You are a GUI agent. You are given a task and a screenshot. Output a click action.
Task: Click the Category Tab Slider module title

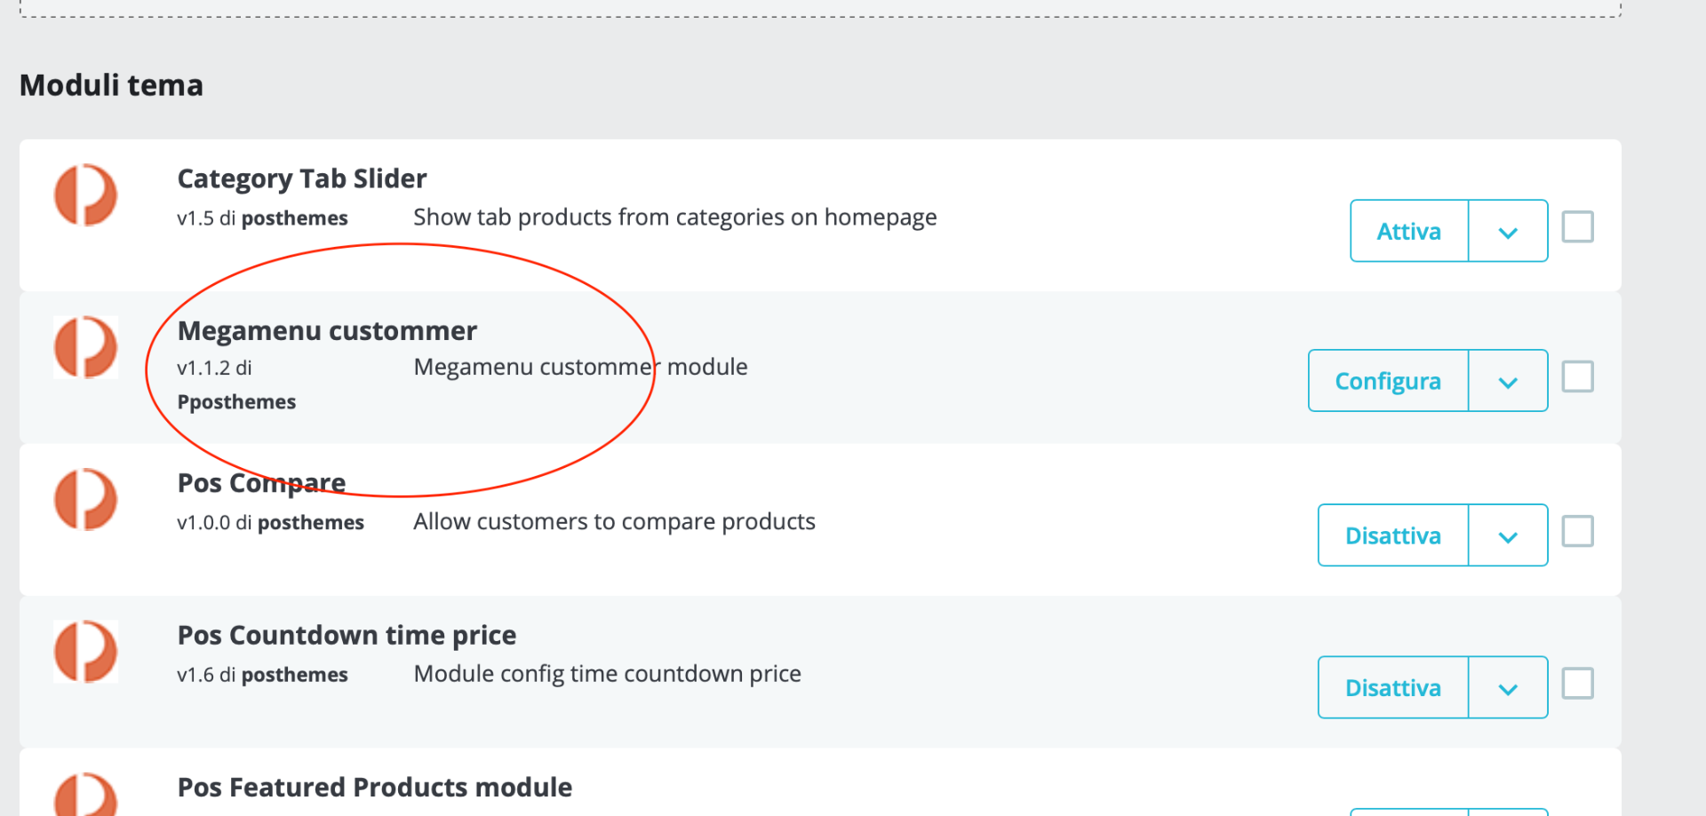click(302, 179)
